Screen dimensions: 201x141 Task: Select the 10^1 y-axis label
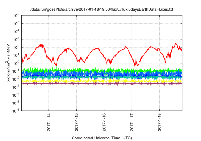[16, 55]
